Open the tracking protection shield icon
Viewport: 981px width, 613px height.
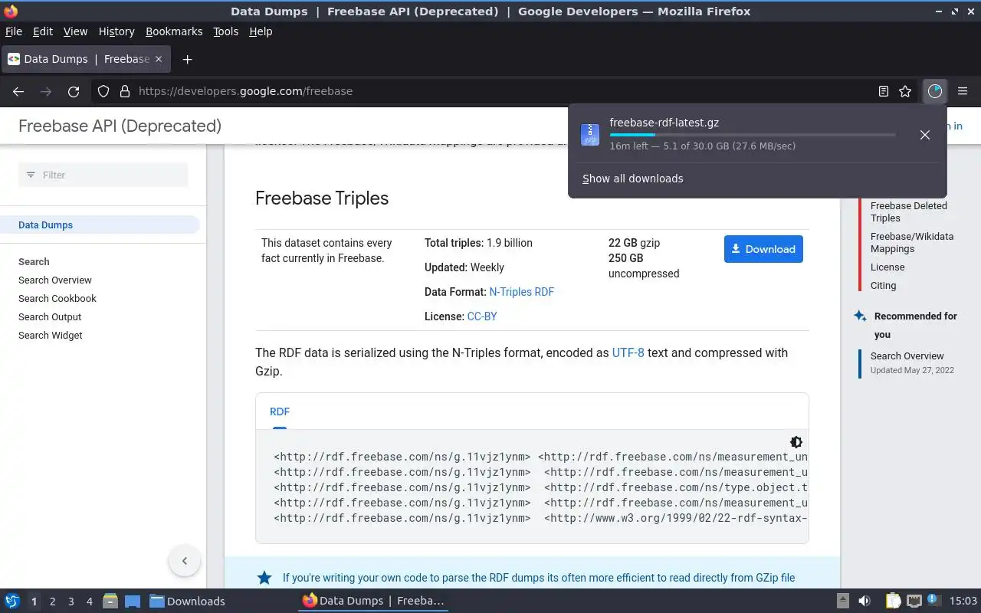pyautogui.click(x=103, y=91)
